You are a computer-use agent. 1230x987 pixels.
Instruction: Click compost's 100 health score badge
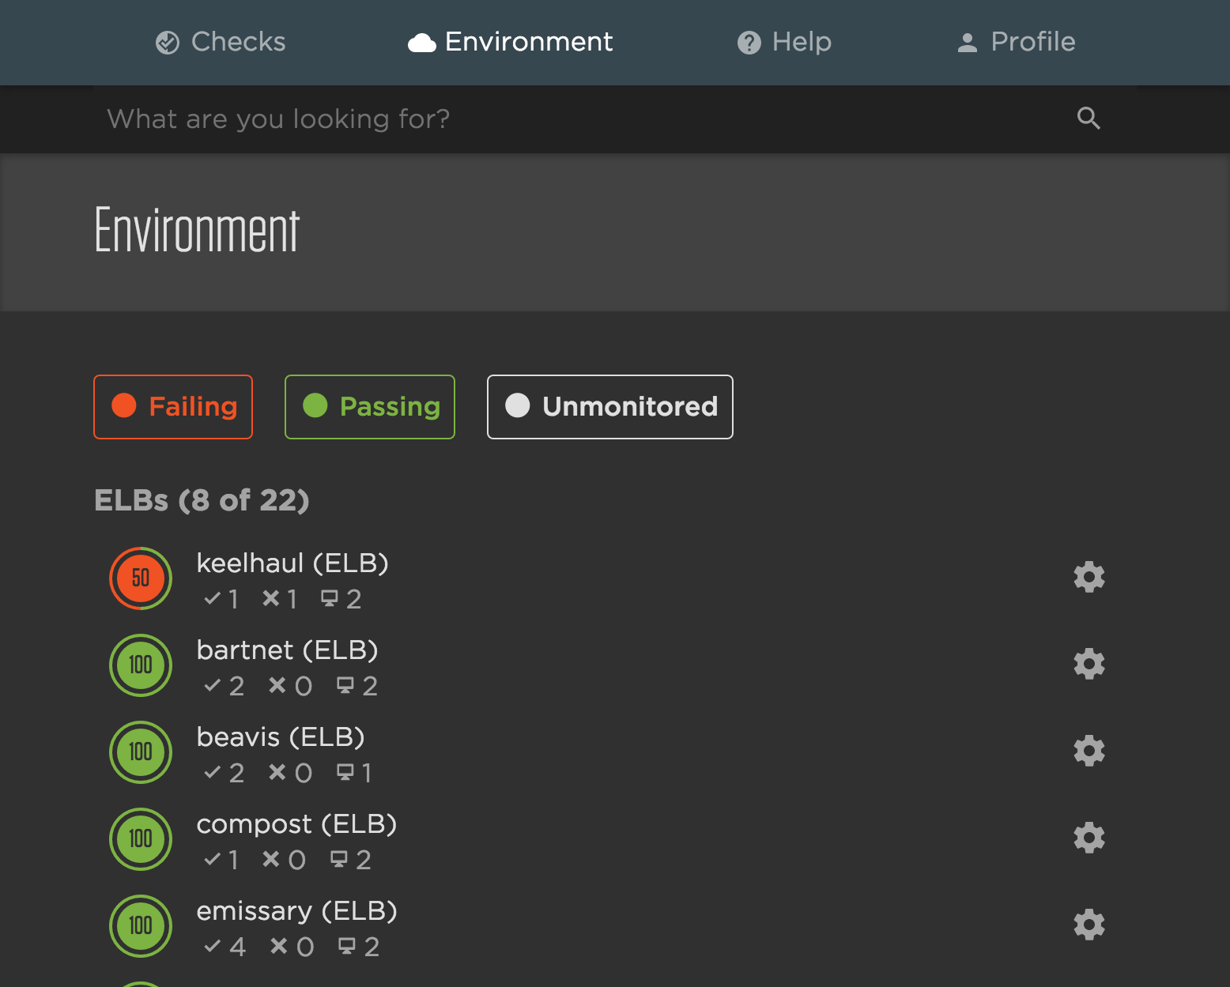point(141,839)
